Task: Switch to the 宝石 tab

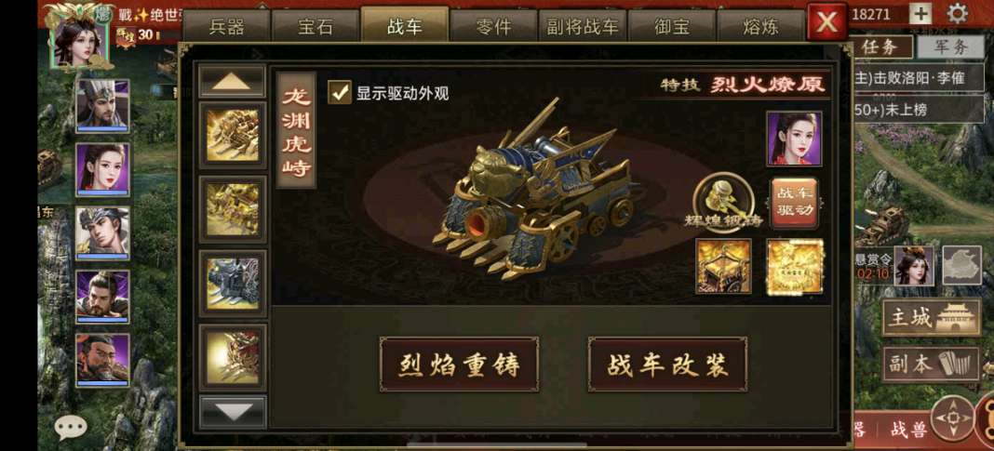Action: pyautogui.click(x=316, y=27)
